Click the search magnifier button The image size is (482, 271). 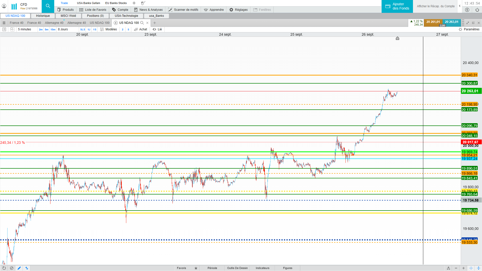point(48,6)
